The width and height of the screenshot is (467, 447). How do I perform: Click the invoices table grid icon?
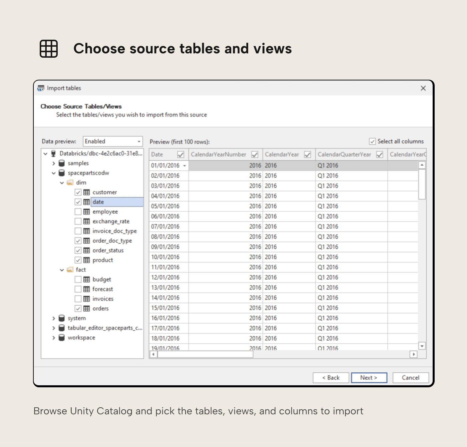(x=87, y=299)
